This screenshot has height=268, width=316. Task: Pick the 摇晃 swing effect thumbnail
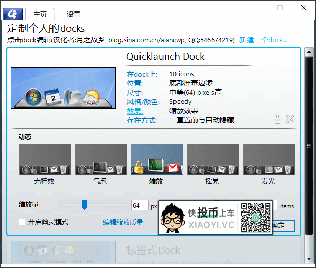tap(213, 159)
